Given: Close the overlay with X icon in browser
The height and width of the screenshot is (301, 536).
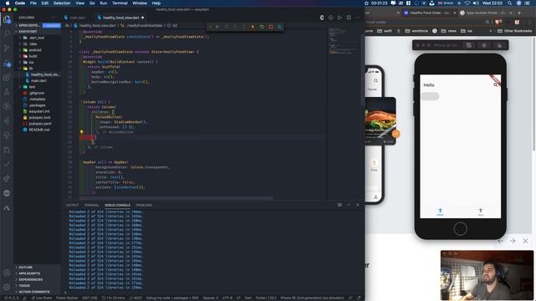Looking at the screenshot, I should 525,241.
